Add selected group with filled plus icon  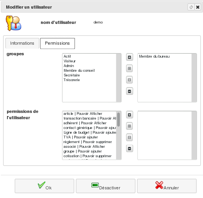tap(129, 57)
